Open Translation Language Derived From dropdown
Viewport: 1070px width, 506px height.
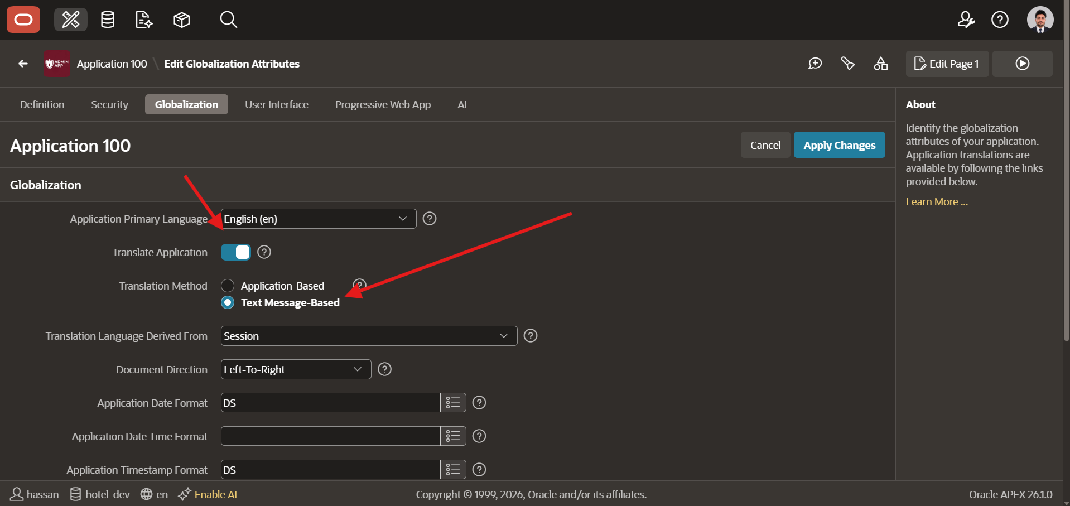click(x=369, y=336)
